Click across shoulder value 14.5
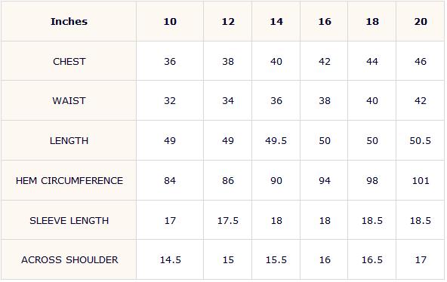447x282 pixels. [x=171, y=260]
